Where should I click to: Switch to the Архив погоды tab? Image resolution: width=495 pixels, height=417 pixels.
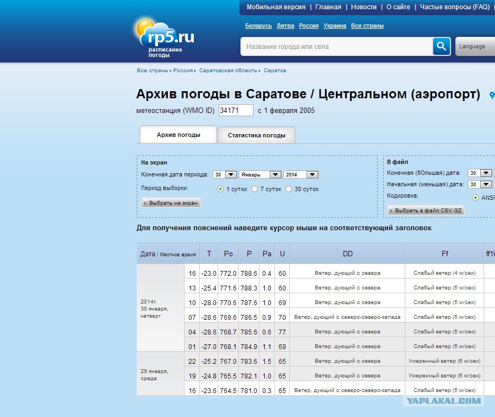point(179,135)
